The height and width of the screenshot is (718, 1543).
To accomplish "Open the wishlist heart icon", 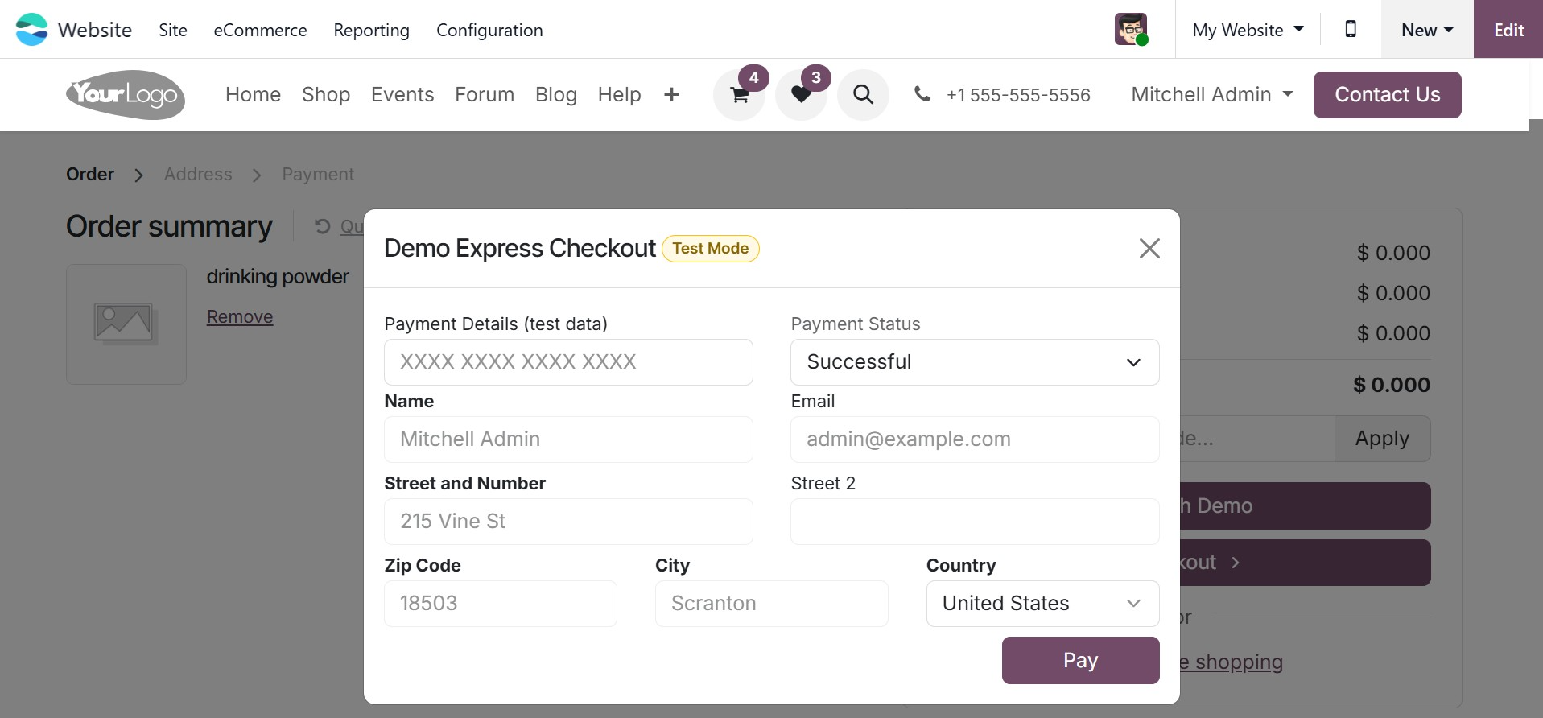I will (801, 95).
